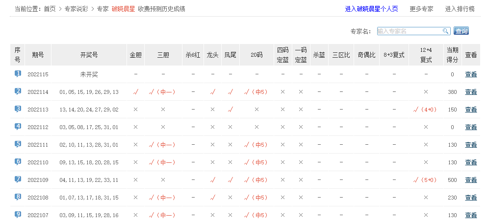Viewport: 487px width, 223px height.
Task: Open 查看 link for issue 2022107
Action: 471,215
